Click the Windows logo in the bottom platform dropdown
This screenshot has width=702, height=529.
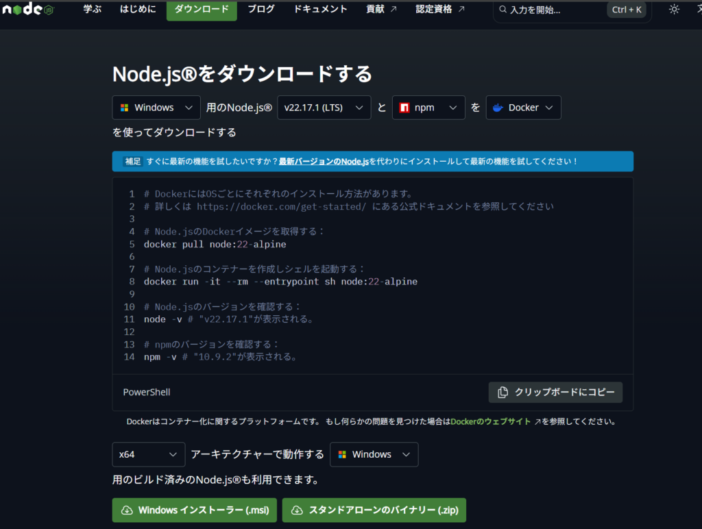342,454
